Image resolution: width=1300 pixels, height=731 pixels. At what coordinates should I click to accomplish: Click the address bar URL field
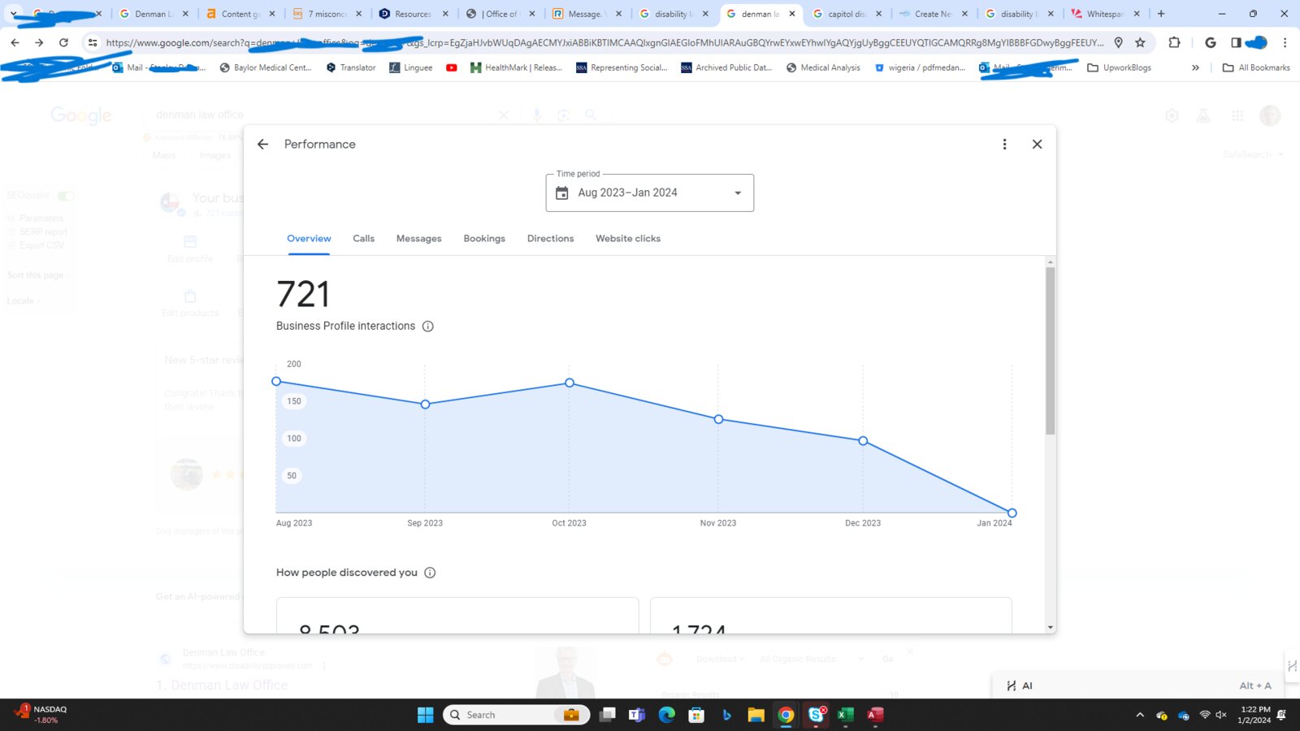pos(604,42)
